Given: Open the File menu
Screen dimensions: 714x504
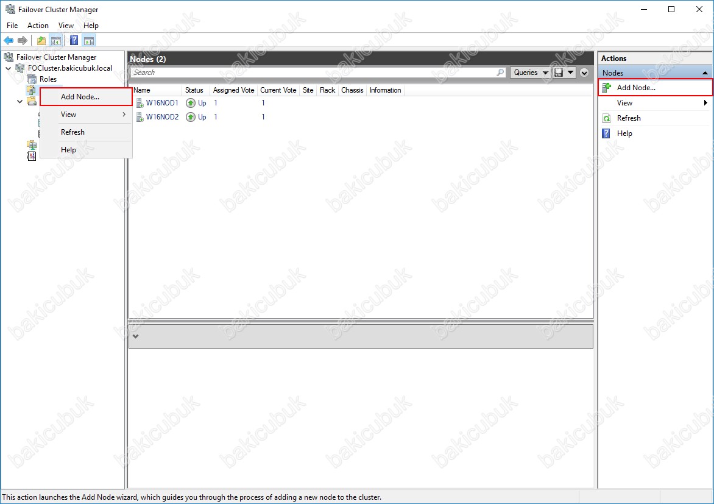Looking at the screenshot, I should coord(12,26).
